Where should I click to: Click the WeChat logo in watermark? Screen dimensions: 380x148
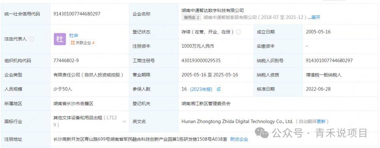coord(262,133)
